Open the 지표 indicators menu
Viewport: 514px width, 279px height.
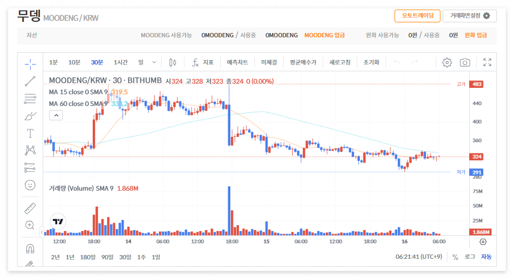coord(203,62)
